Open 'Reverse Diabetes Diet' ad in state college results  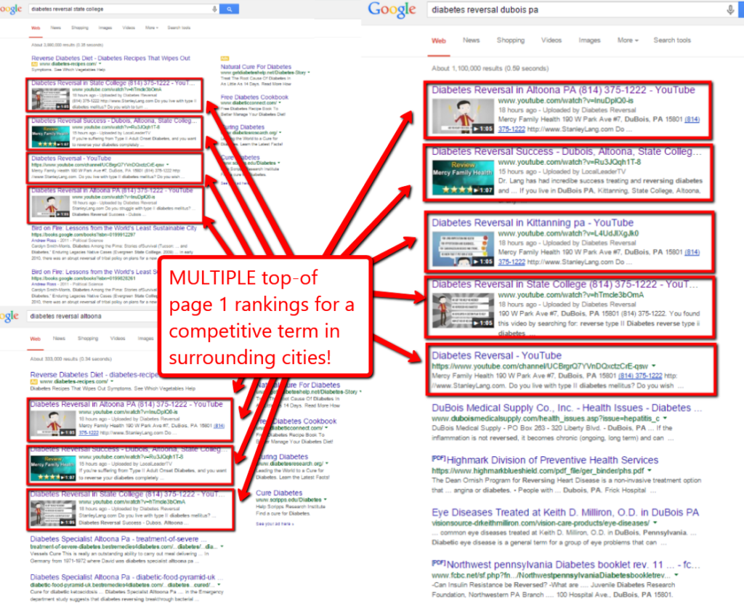pos(110,58)
